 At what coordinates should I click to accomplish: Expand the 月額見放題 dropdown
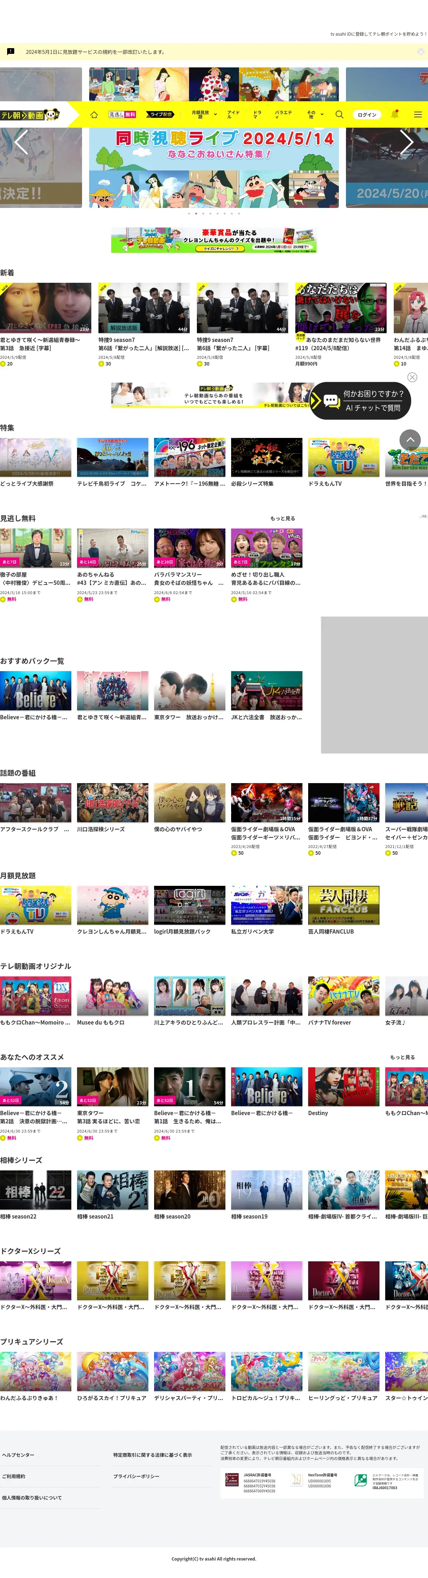coord(204,114)
